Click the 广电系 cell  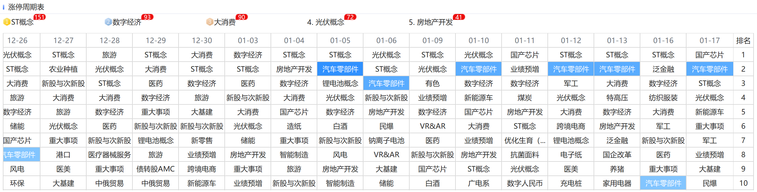[478, 183]
